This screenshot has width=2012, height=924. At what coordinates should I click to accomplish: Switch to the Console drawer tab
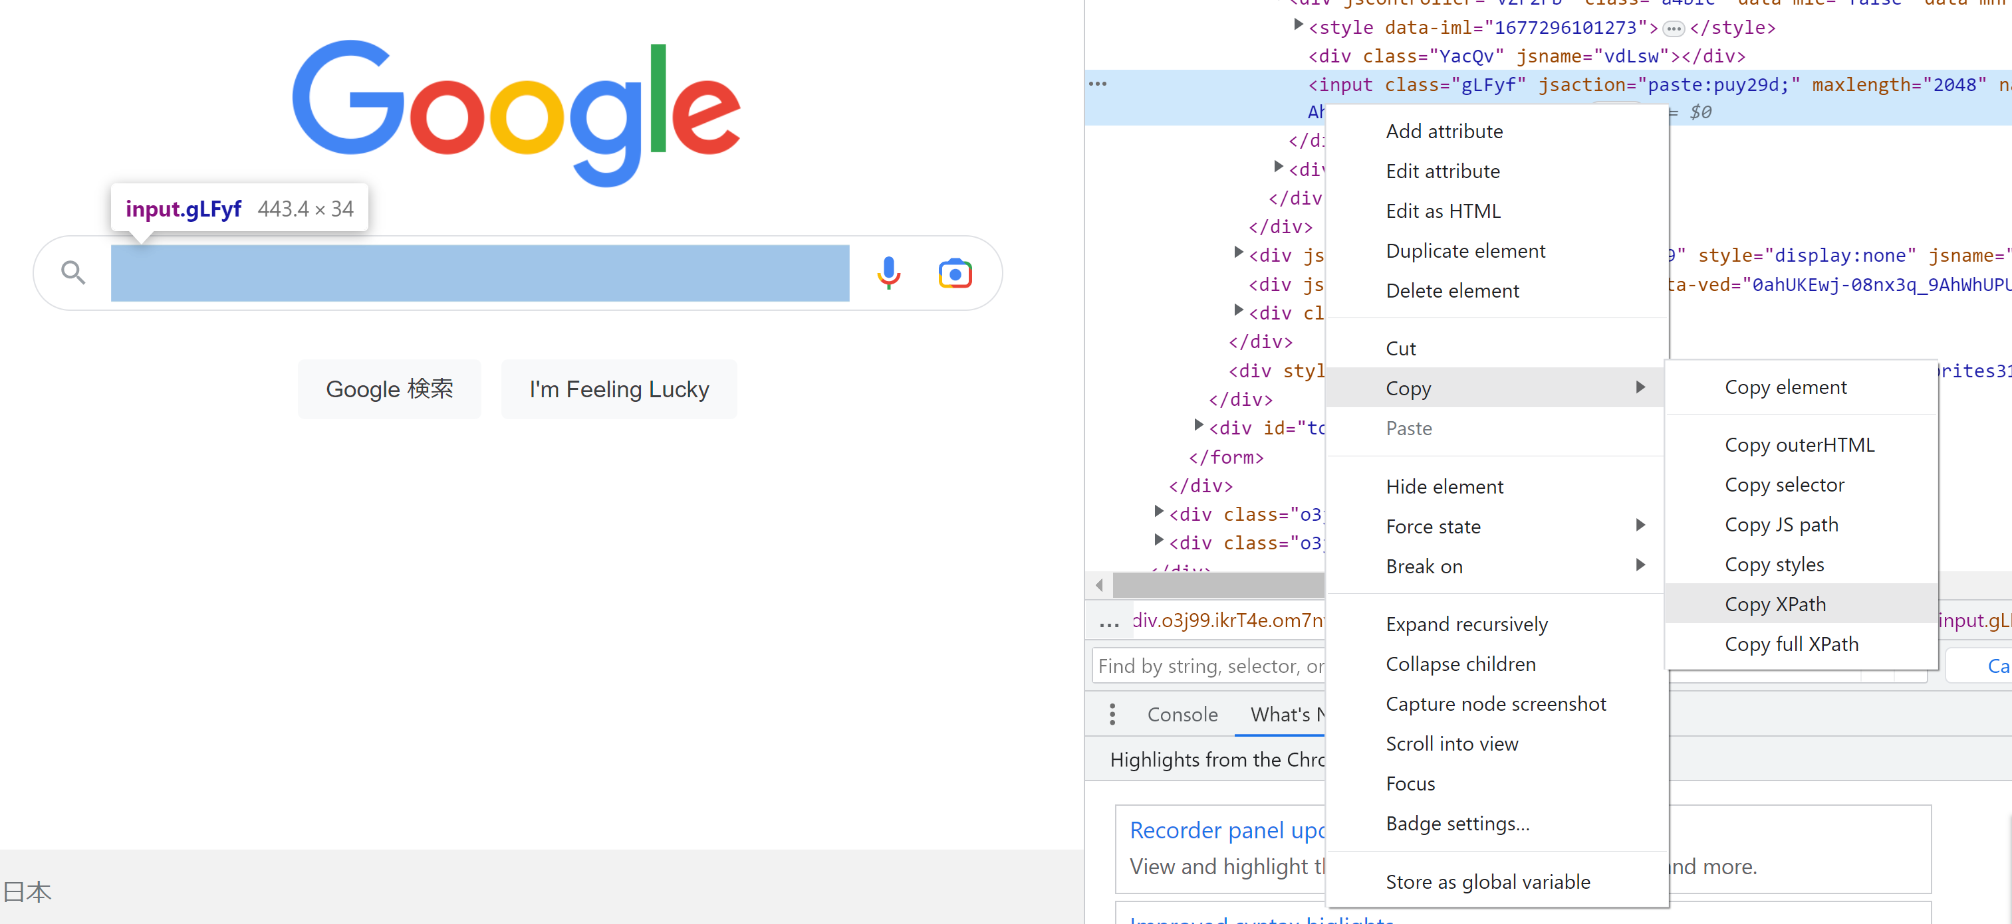[x=1182, y=714]
